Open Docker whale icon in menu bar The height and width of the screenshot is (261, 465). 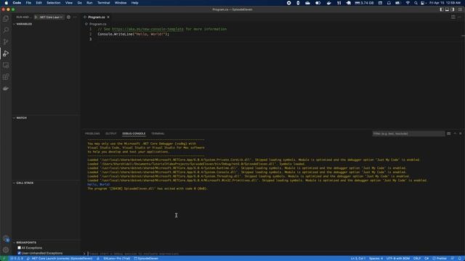tap(329, 3)
